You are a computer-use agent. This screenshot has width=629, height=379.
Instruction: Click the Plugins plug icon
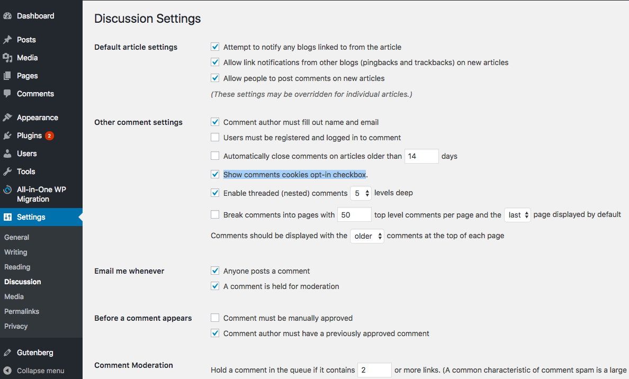tap(7, 136)
